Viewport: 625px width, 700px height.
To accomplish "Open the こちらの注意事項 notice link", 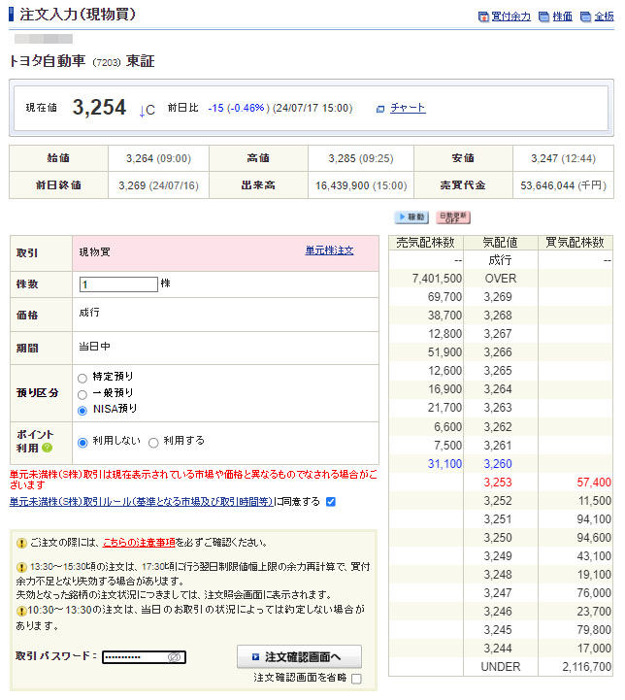I will point(132,542).
